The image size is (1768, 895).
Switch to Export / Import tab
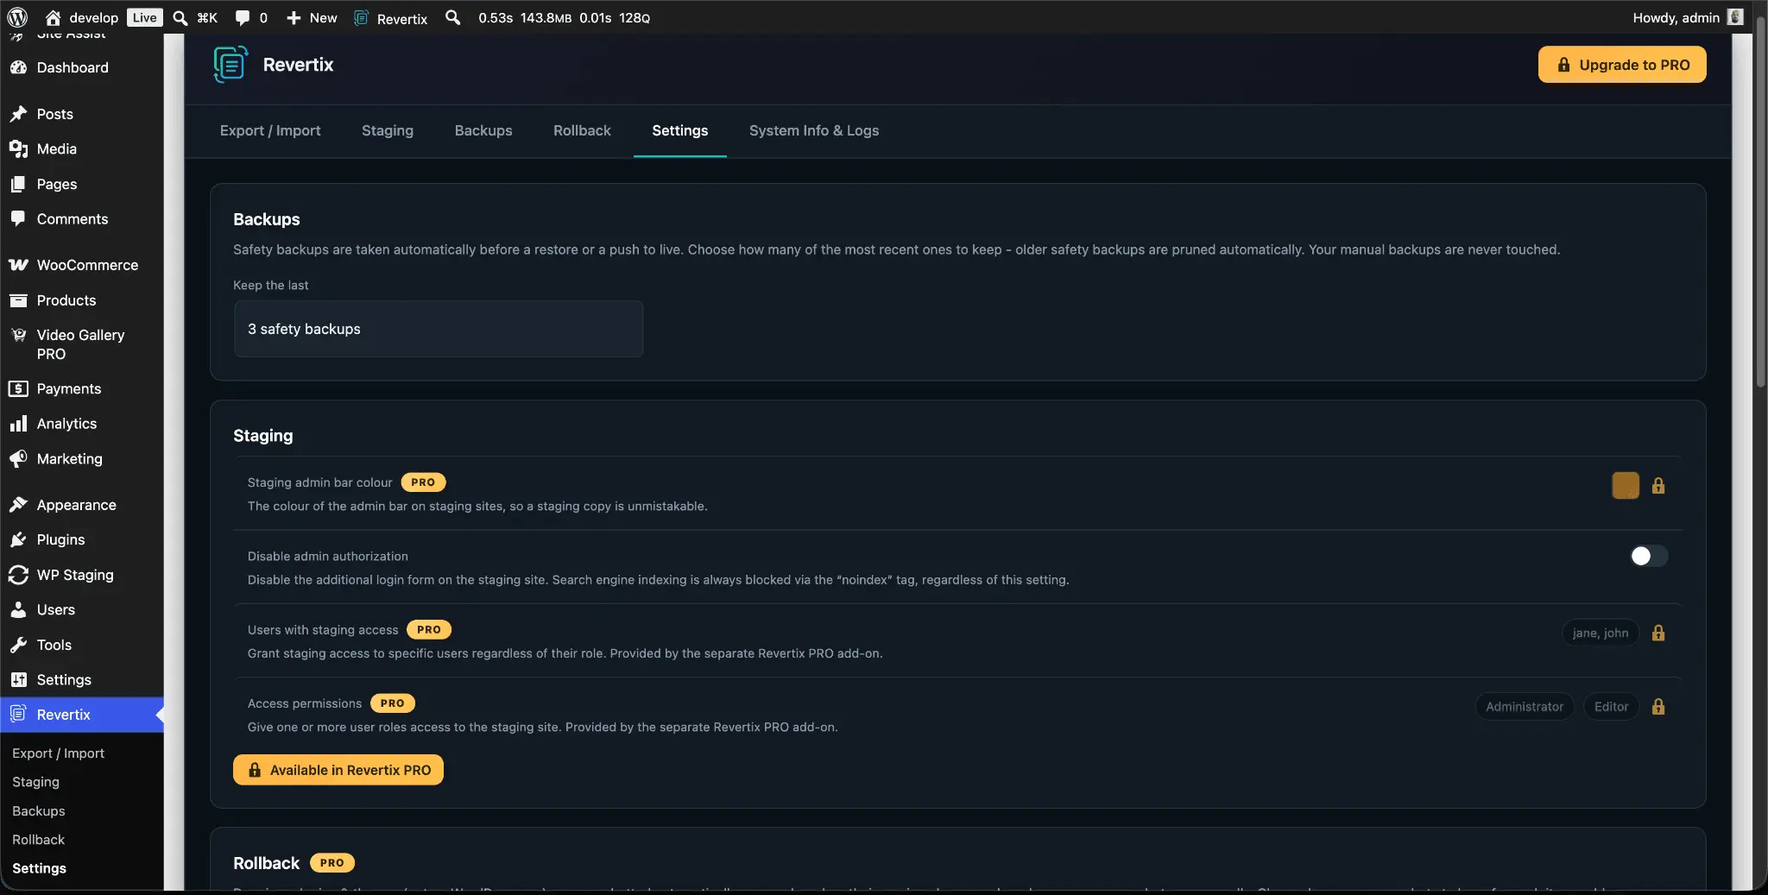(x=270, y=130)
